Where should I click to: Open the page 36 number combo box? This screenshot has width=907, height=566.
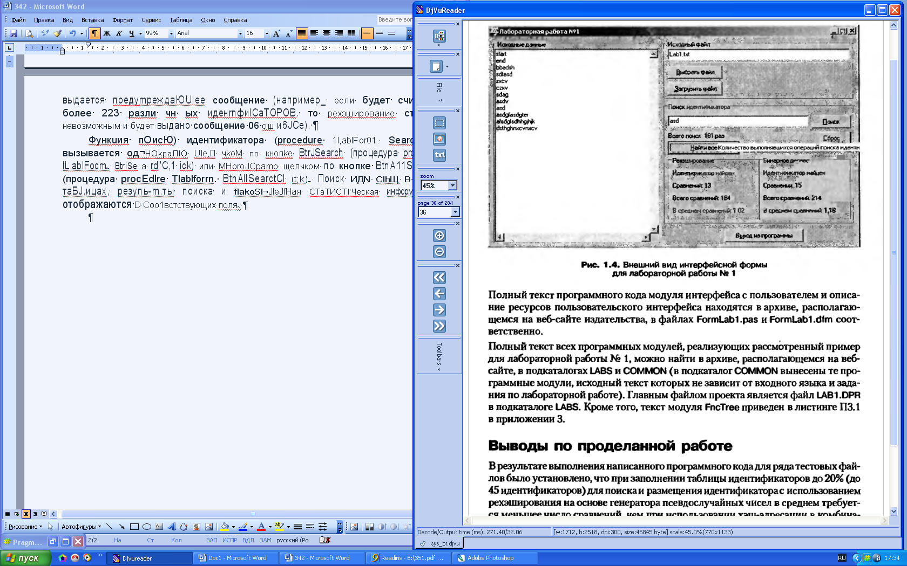[x=439, y=212]
